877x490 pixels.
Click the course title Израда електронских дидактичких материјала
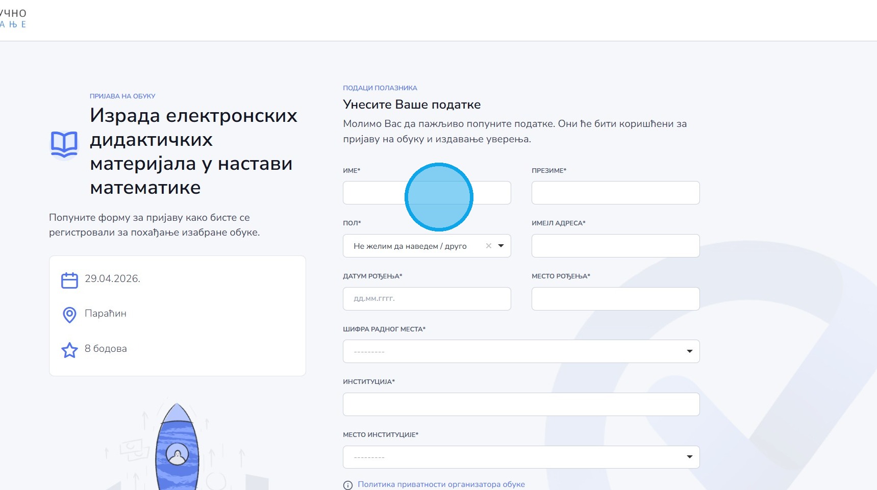coord(193,151)
